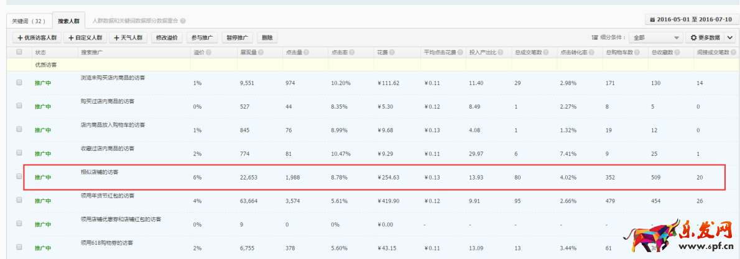
Task: Click help icon beside 点击转化率 header
Action: [x=591, y=52]
